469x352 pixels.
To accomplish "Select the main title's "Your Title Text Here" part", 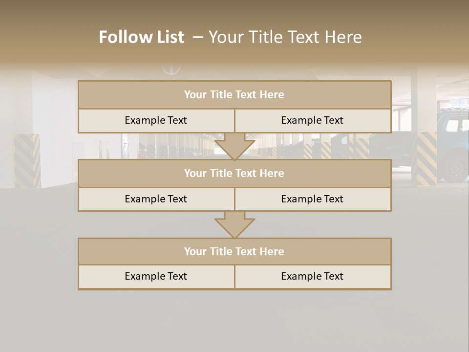I will point(285,37).
